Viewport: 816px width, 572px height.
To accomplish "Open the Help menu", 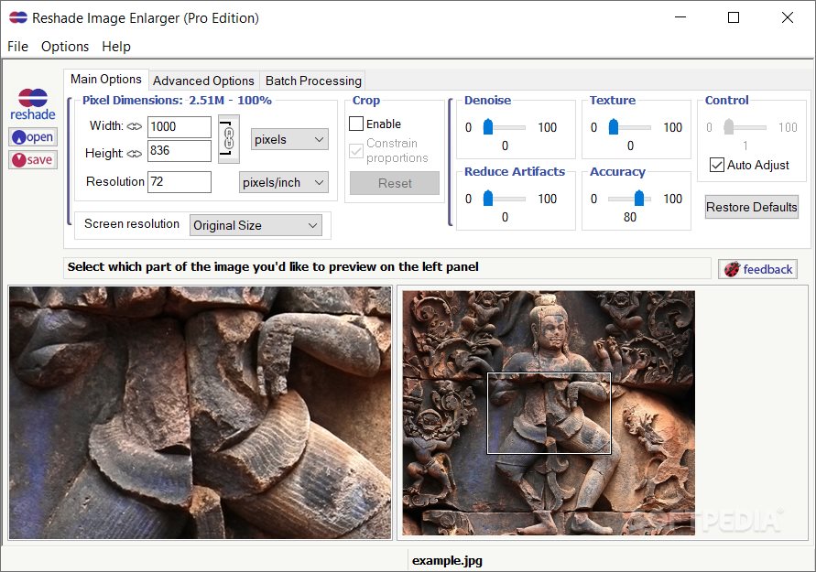I will click(116, 47).
